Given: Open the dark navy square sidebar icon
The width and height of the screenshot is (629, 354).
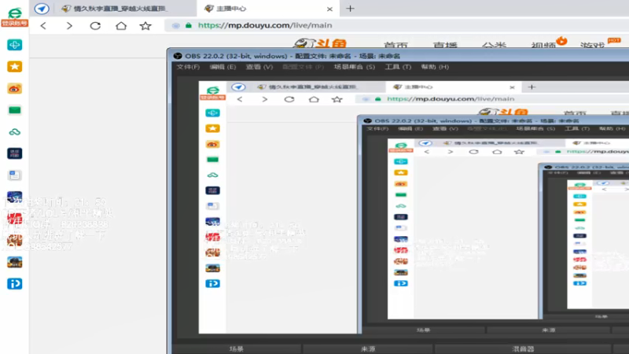Looking at the screenshot, I should pyautogui.click(x=14, y=153).
